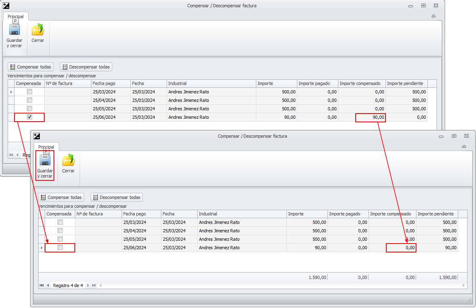Check Compensada for 25/03/2024 row in the back window
This screenshot has width=476, height=308.
coord(29,92)
